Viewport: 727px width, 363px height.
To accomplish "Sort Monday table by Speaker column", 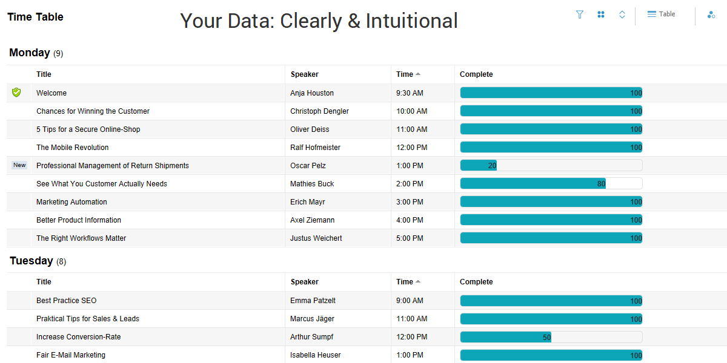I will point(304,74).
